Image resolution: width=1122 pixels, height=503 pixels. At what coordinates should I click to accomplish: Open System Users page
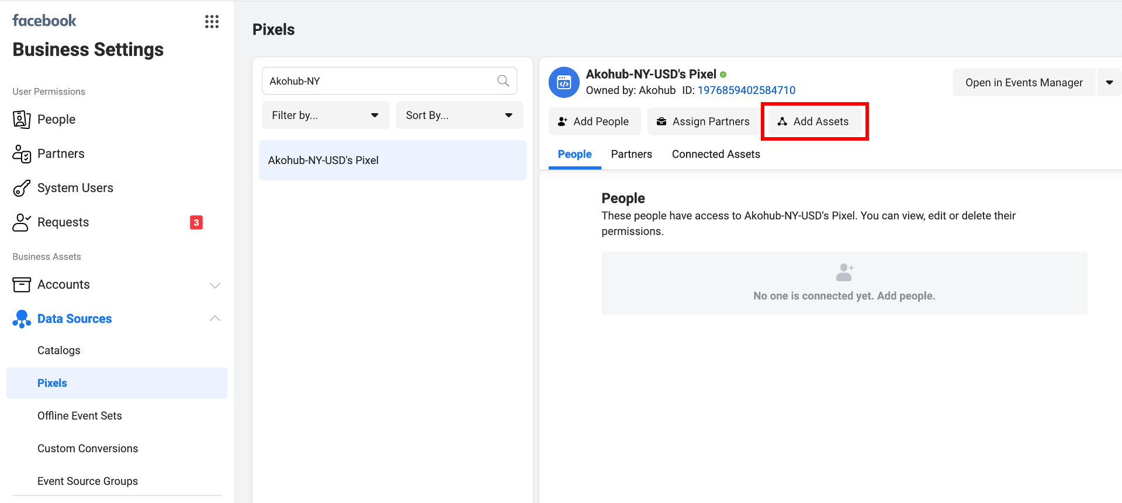click(75, 188)
